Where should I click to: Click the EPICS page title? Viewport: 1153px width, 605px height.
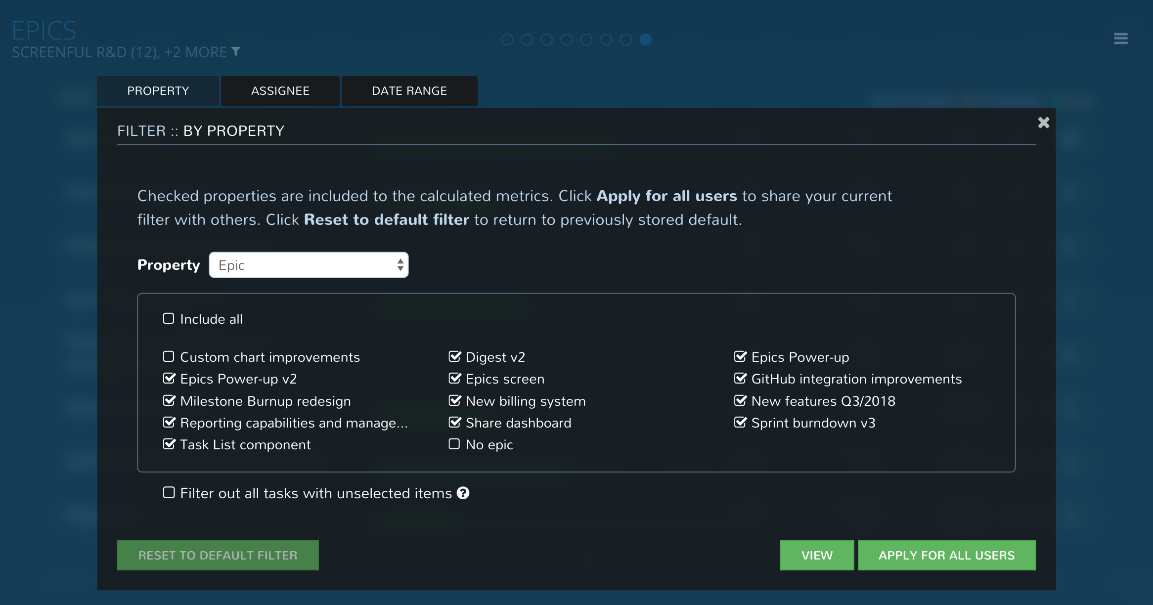[x=44, y=31]
